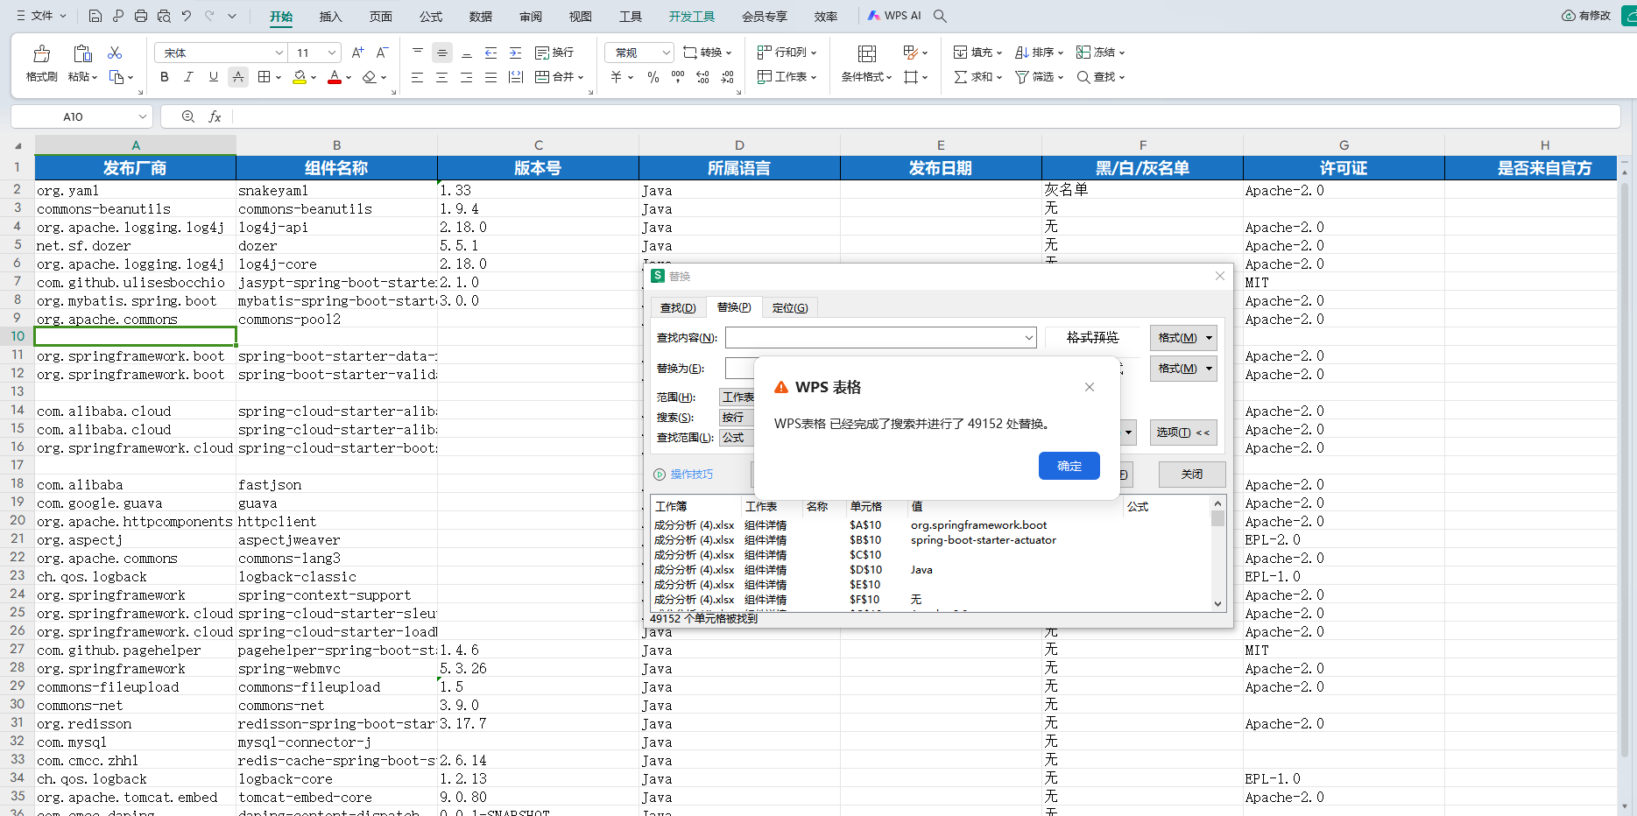Click the Cut scissors icon

click(115, 53)
